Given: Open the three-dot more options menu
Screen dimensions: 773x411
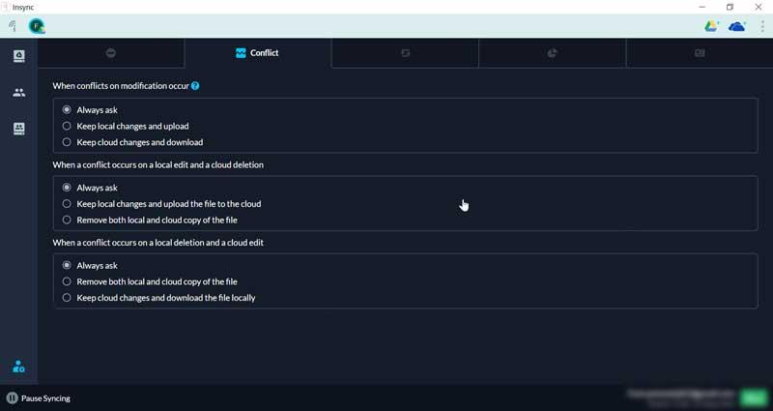Looking at the screenshot, I should click(x=762, y=26).
